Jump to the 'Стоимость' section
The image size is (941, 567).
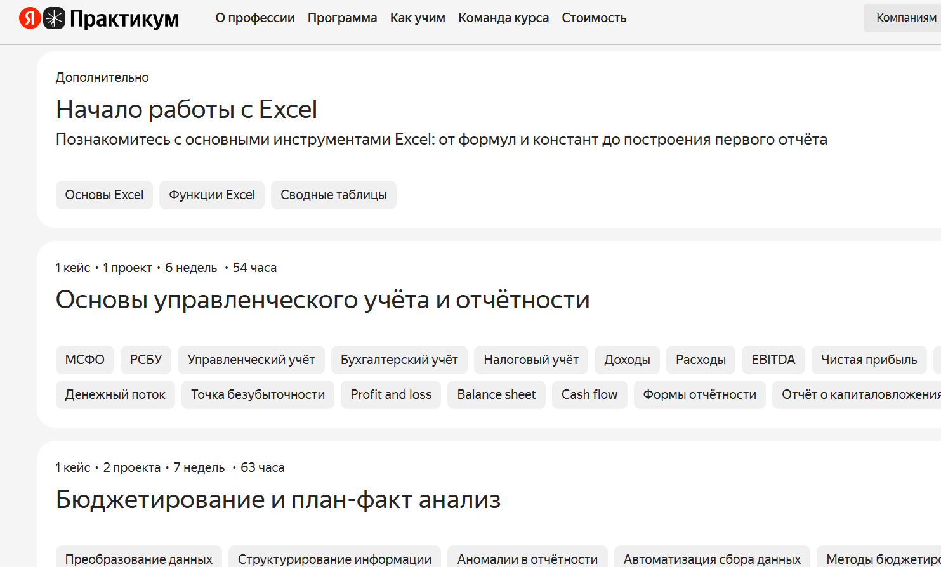coord(594,18)
